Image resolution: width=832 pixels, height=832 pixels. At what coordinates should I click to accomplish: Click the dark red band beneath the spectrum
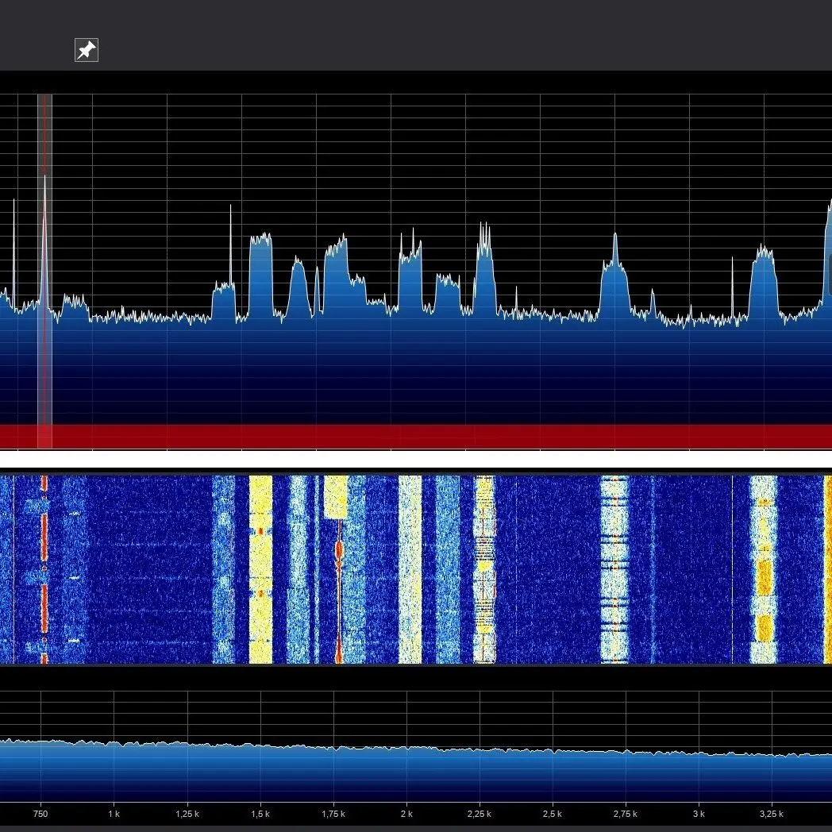[x=416, y=437]
